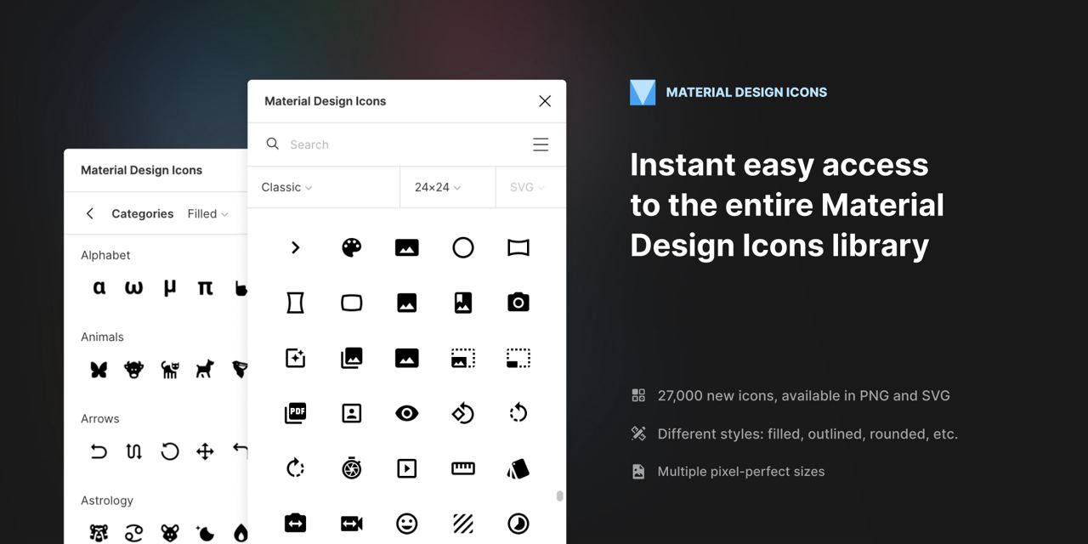Choose the switch video camera icon
1088x544 pixels.
(351, 524)
